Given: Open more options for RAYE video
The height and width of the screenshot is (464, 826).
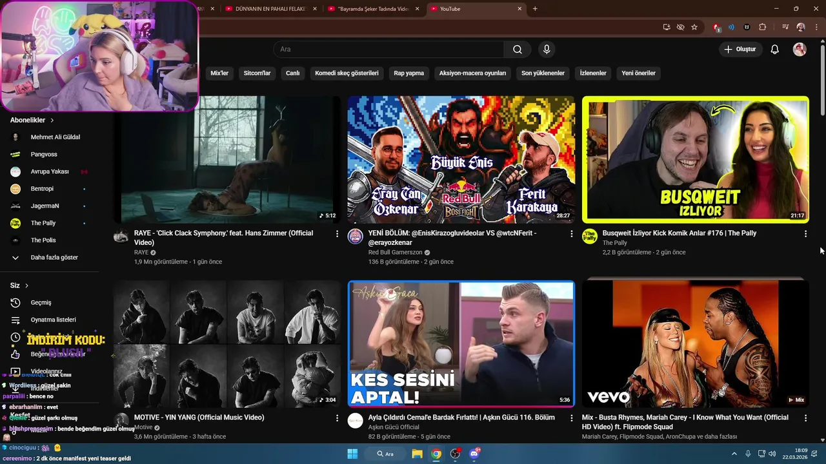Looking at the screenshot, I should click(337, 234).
